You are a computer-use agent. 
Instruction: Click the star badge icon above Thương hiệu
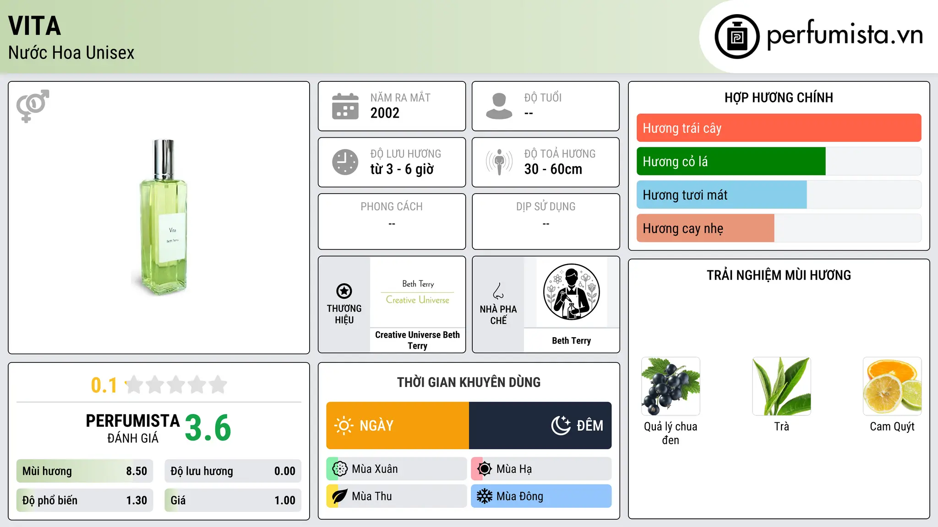point(344,290)
